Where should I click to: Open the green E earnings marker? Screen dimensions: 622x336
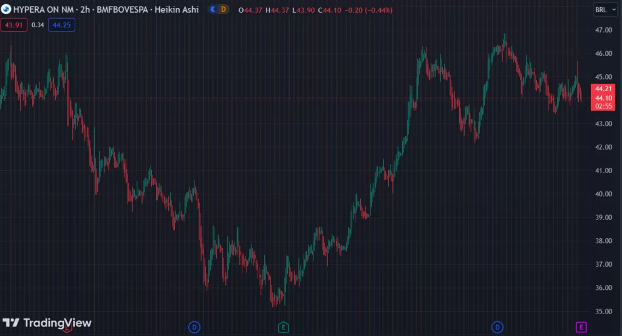coord(283,327)
